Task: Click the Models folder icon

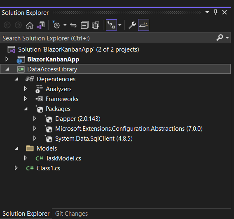Action: tap(30, 148)
